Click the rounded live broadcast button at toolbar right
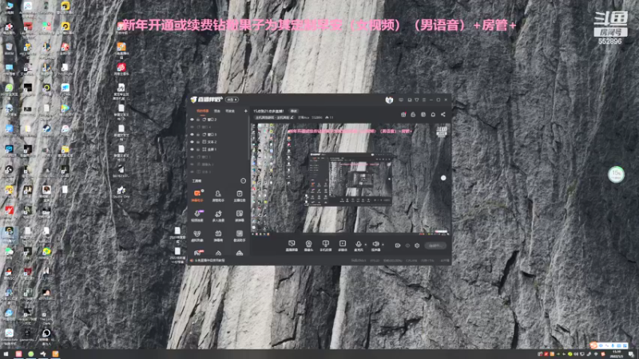639x359 pixels. pyautogui.click(x=435, y=246)
